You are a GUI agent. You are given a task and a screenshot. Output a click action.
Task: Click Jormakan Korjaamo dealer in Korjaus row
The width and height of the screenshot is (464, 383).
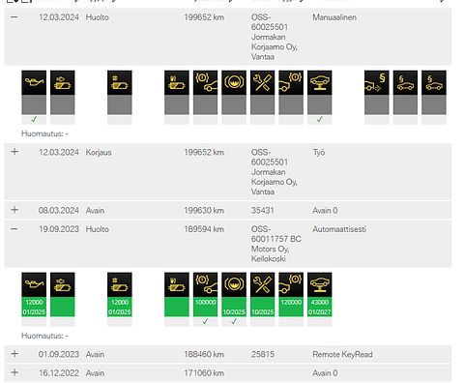coord(275,172)
